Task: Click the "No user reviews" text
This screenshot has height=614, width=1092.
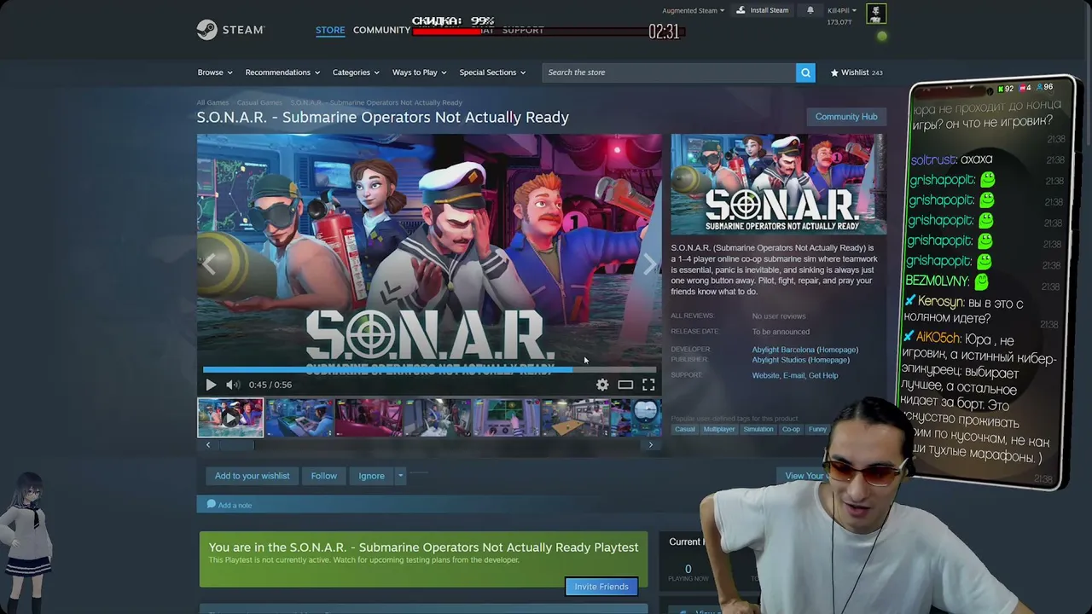Action: coord(779,316)
